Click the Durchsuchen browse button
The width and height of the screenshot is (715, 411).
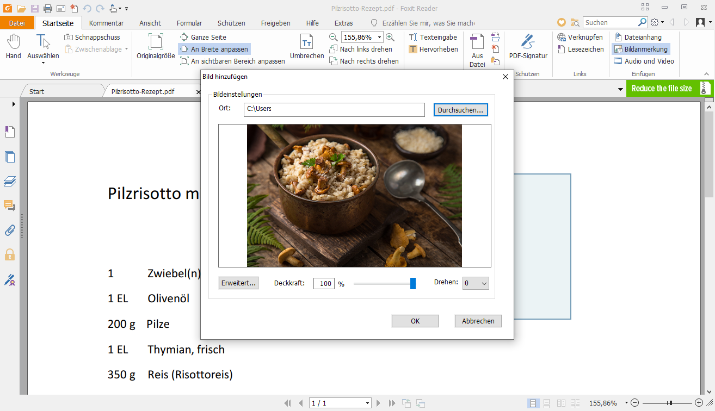pyautogui.click(x=460, y=110)
